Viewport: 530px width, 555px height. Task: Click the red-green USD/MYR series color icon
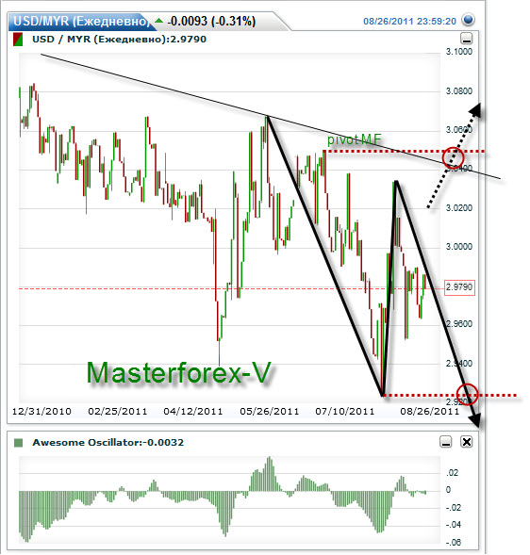pyautogui.click(x=18, y=40)
